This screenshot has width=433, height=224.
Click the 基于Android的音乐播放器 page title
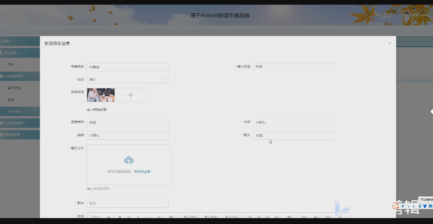point(220,15)
